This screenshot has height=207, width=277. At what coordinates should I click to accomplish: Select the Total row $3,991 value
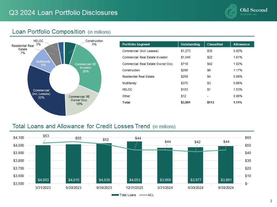tap(185, 102)
